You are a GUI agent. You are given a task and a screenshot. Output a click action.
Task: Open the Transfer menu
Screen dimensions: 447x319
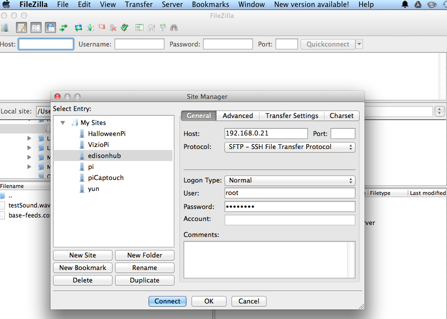pos(139,4)
